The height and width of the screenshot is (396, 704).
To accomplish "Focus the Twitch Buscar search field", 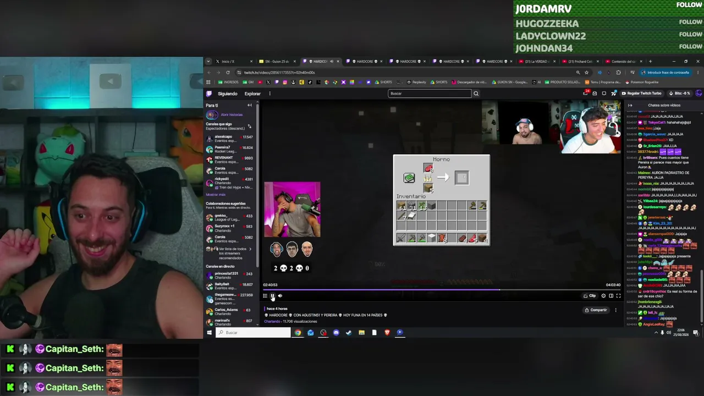I will point(430,94).
